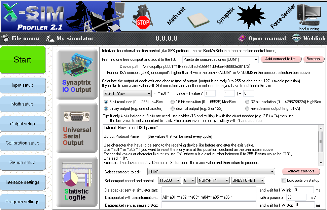Choose dezimal output radio button
The height and width of the screenshot is (210, 327).
(x=173, y=109)
